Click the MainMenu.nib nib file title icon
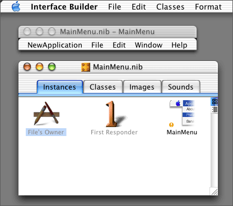 [x=86, y=67]
